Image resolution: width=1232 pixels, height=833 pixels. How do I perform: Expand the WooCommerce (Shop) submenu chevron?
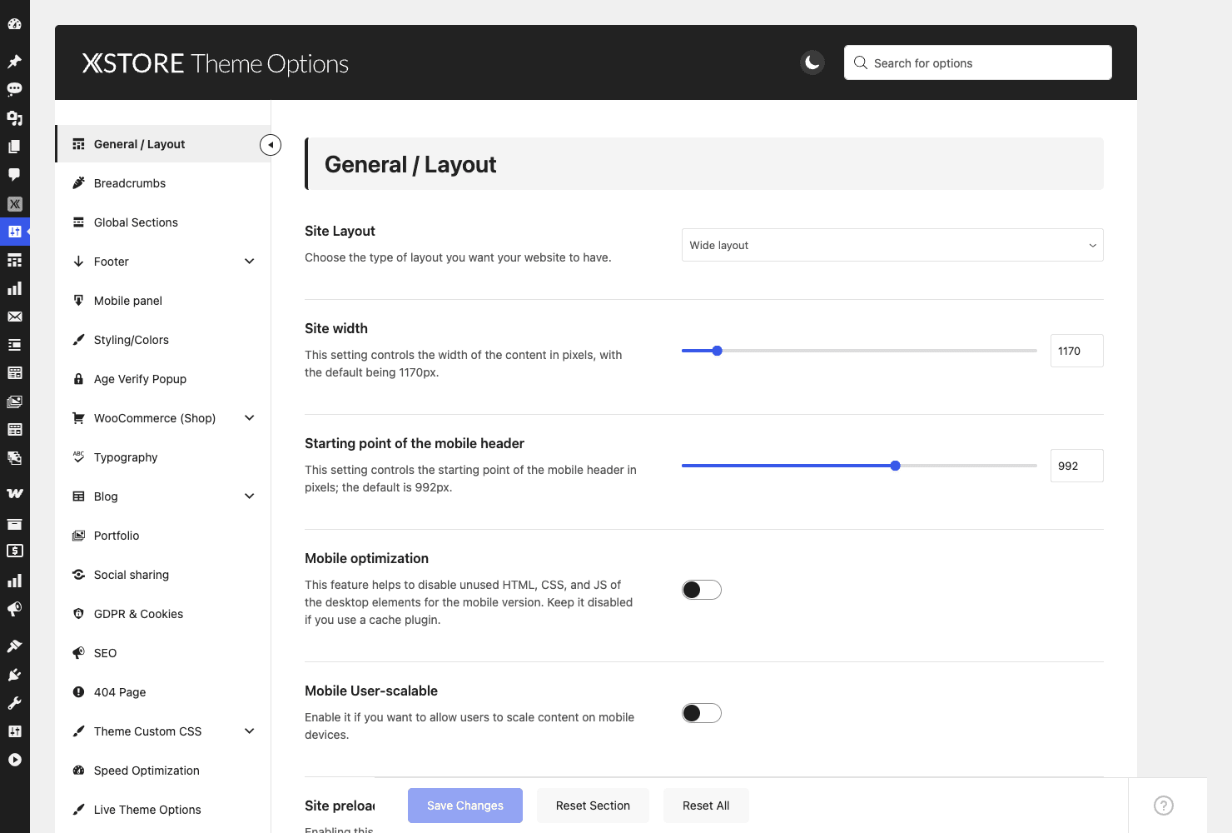(249, 418)
